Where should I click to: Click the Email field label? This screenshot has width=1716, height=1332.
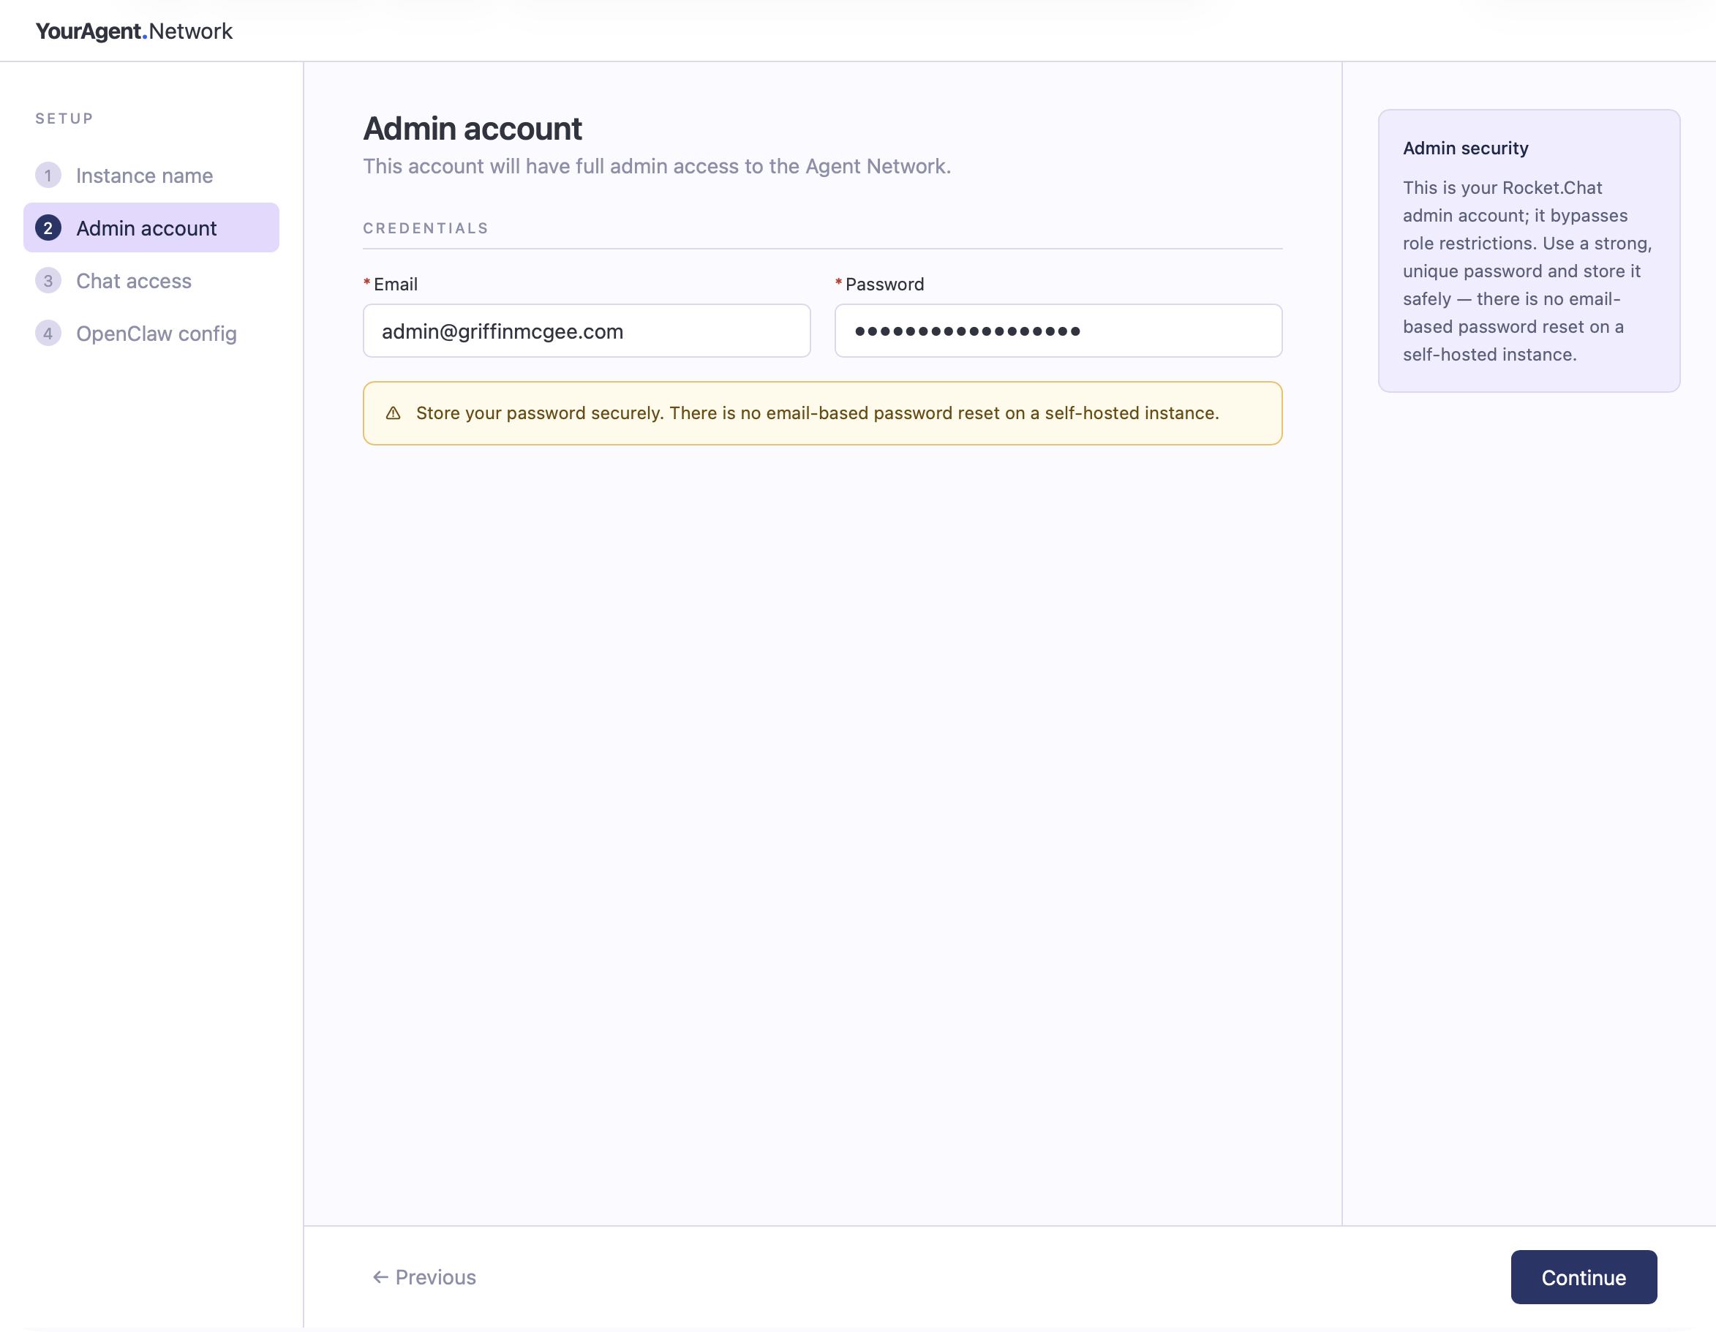click(x=395, y=285)
